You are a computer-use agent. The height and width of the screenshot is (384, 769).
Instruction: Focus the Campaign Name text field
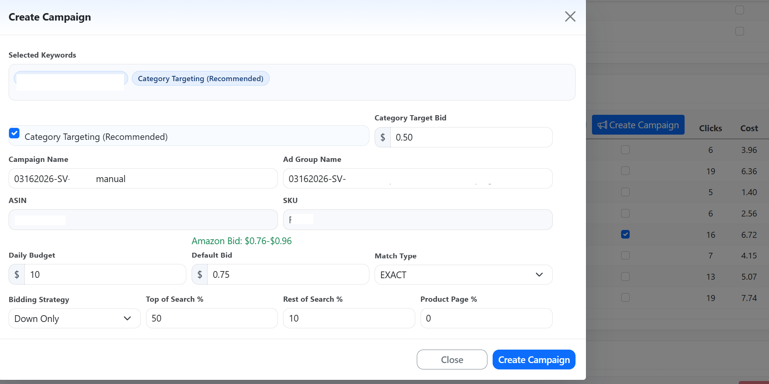point(143,179)
